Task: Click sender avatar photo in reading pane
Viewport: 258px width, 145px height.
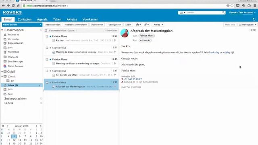Action: coord(125,33)
